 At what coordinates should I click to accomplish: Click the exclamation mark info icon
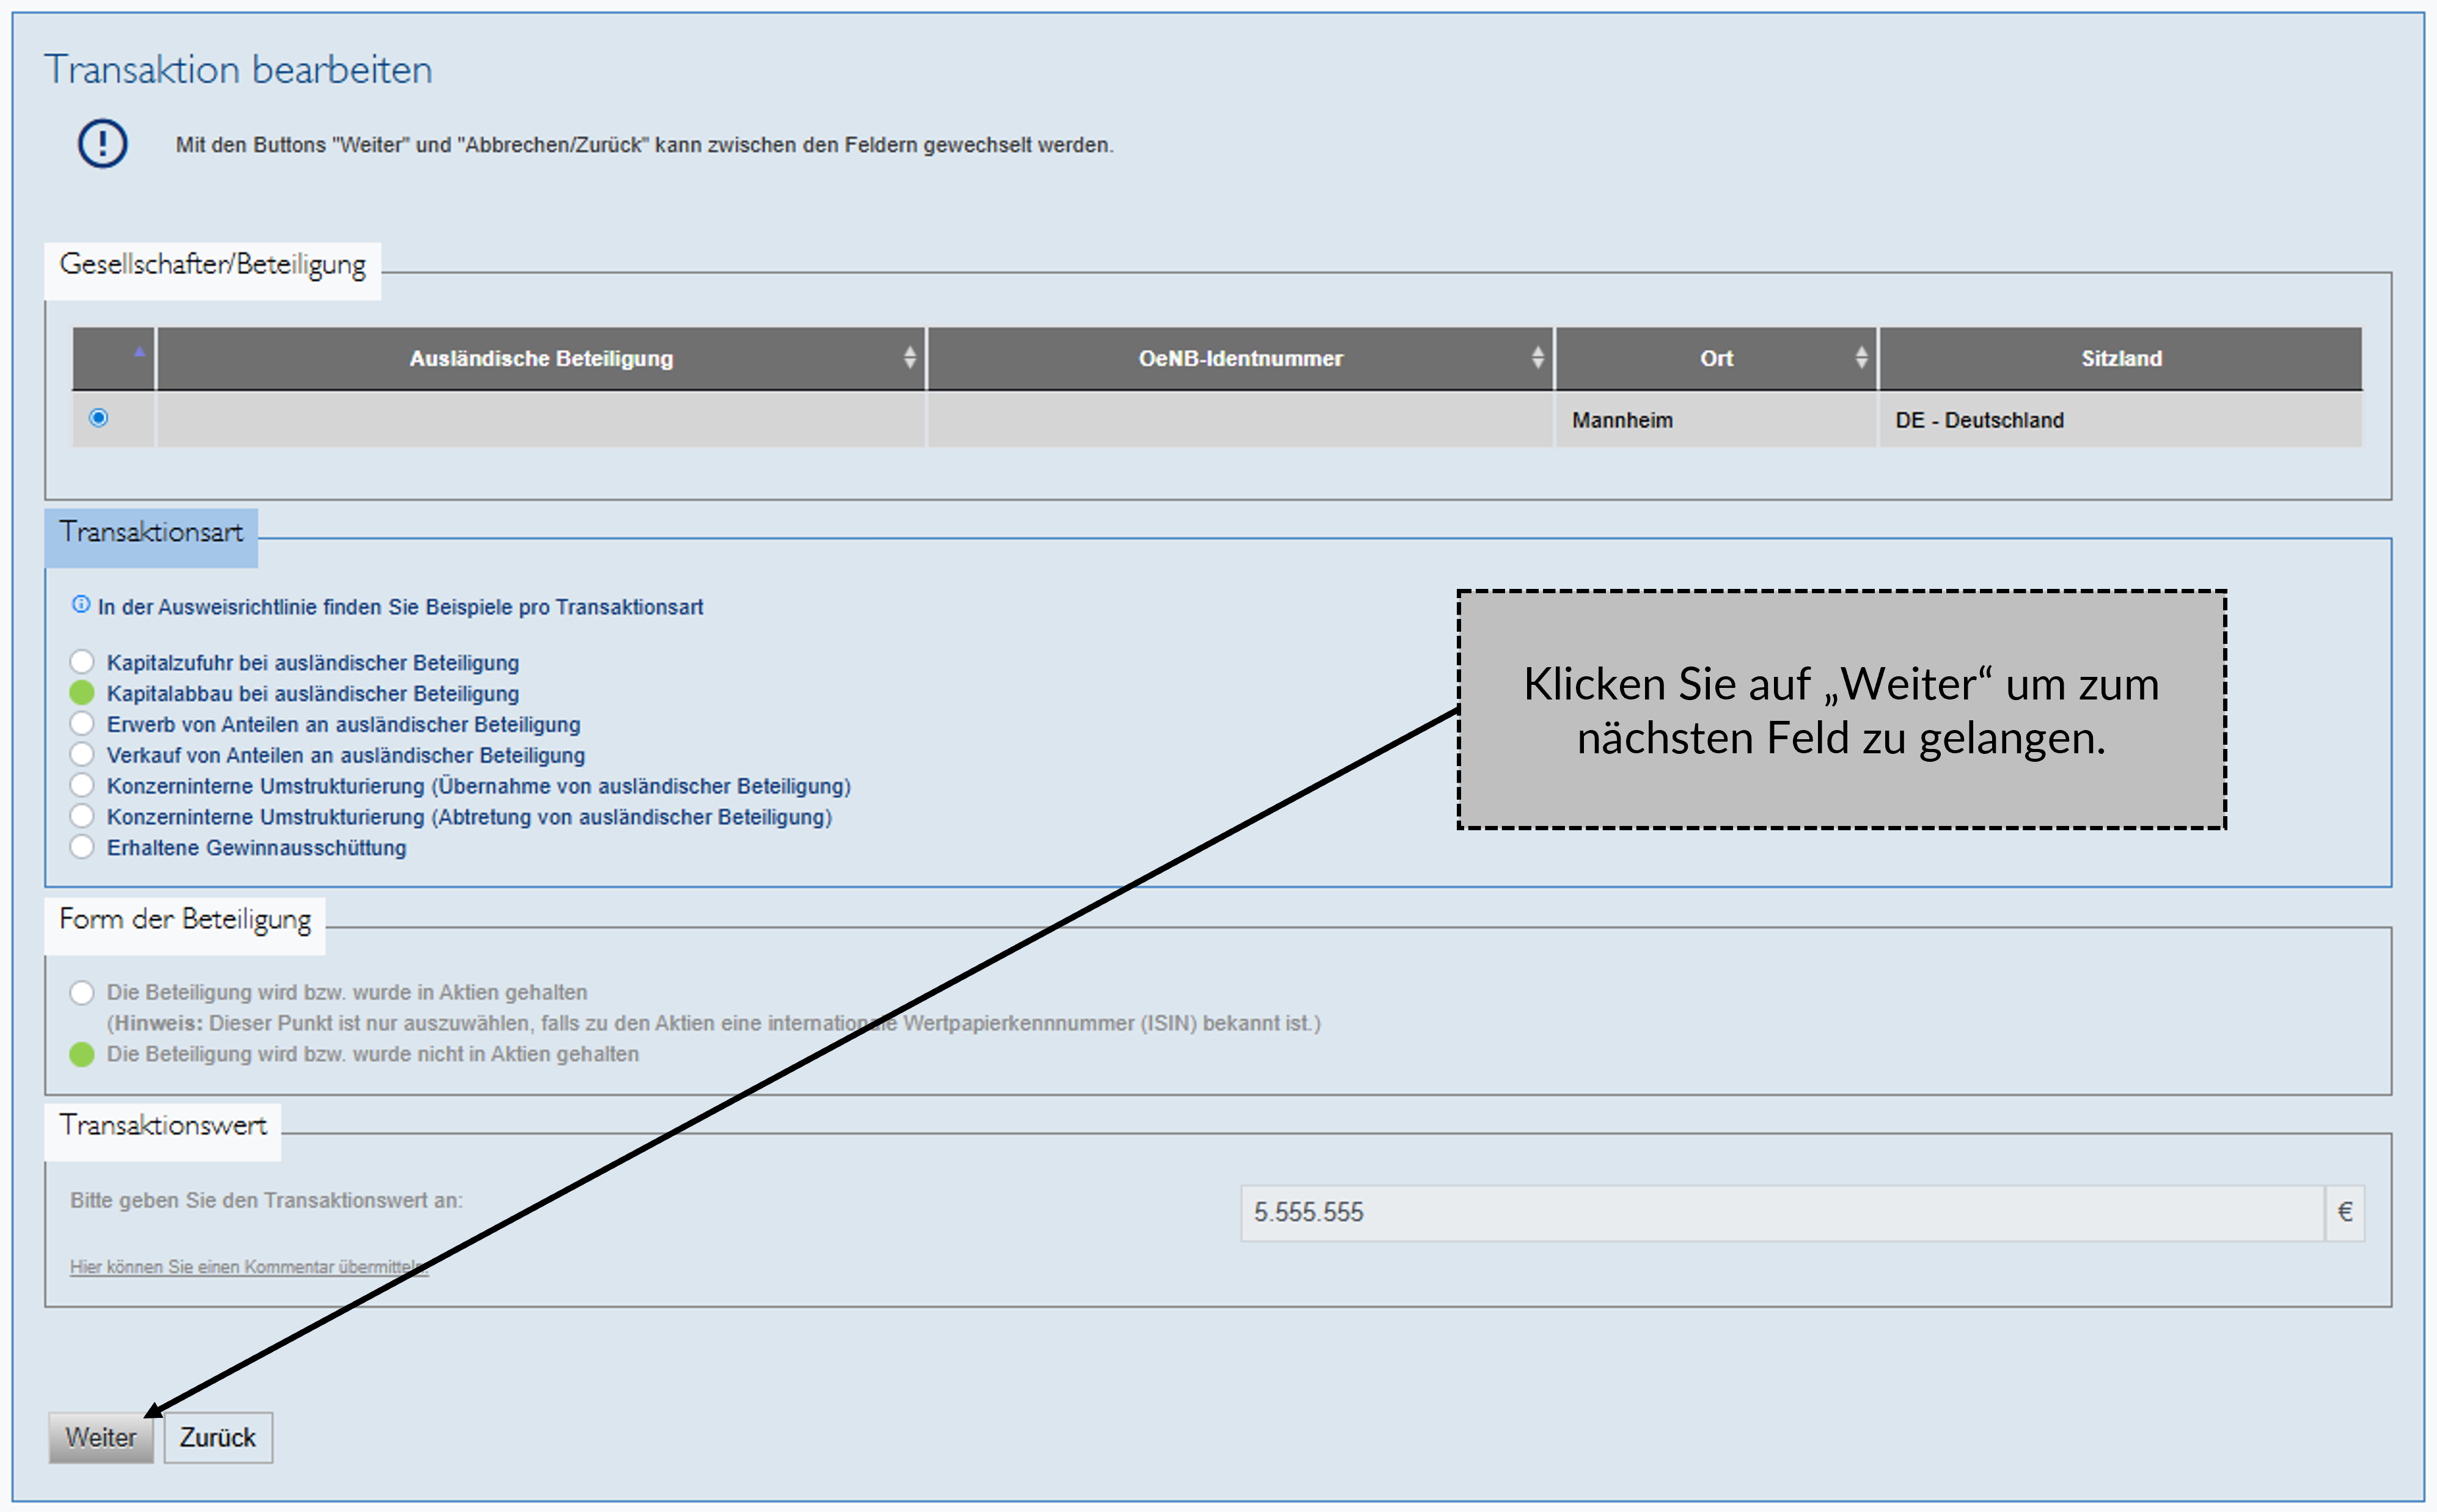coord(102,144)
